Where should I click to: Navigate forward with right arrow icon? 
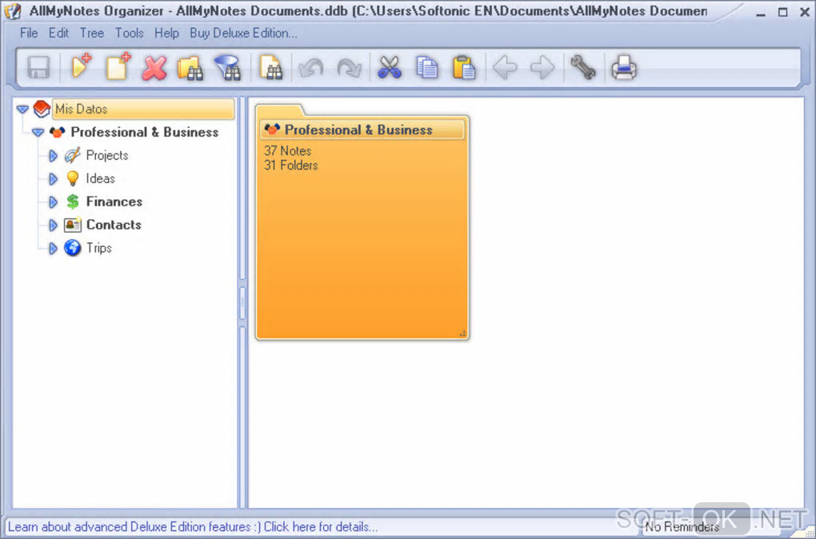(542, 68)
